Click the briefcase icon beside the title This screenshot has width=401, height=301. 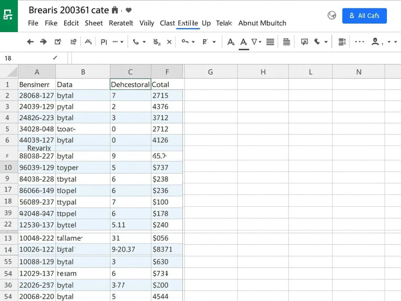click(115, 10)
